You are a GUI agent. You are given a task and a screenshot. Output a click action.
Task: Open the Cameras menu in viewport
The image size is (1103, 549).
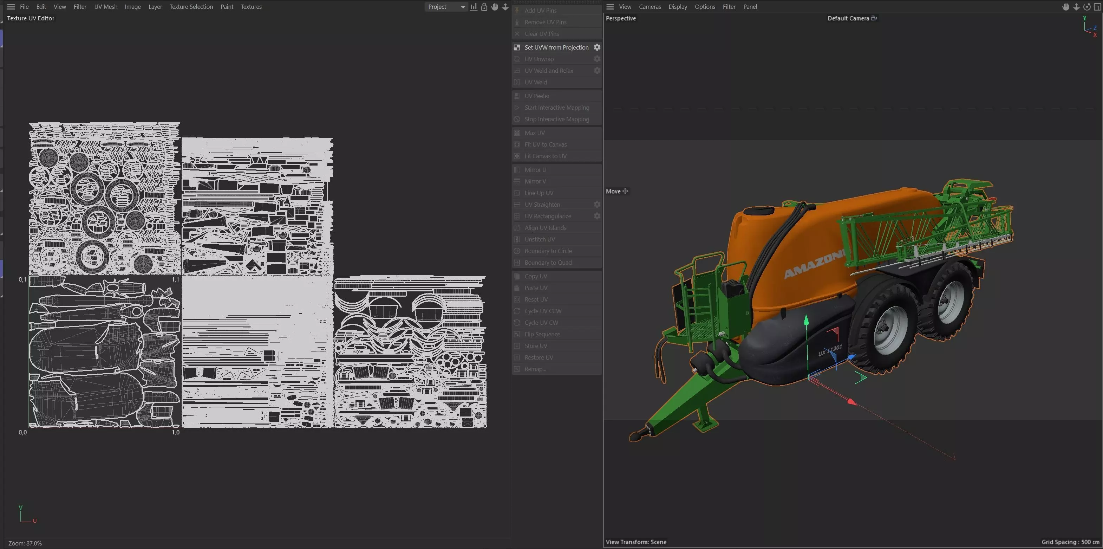[650, 7]
